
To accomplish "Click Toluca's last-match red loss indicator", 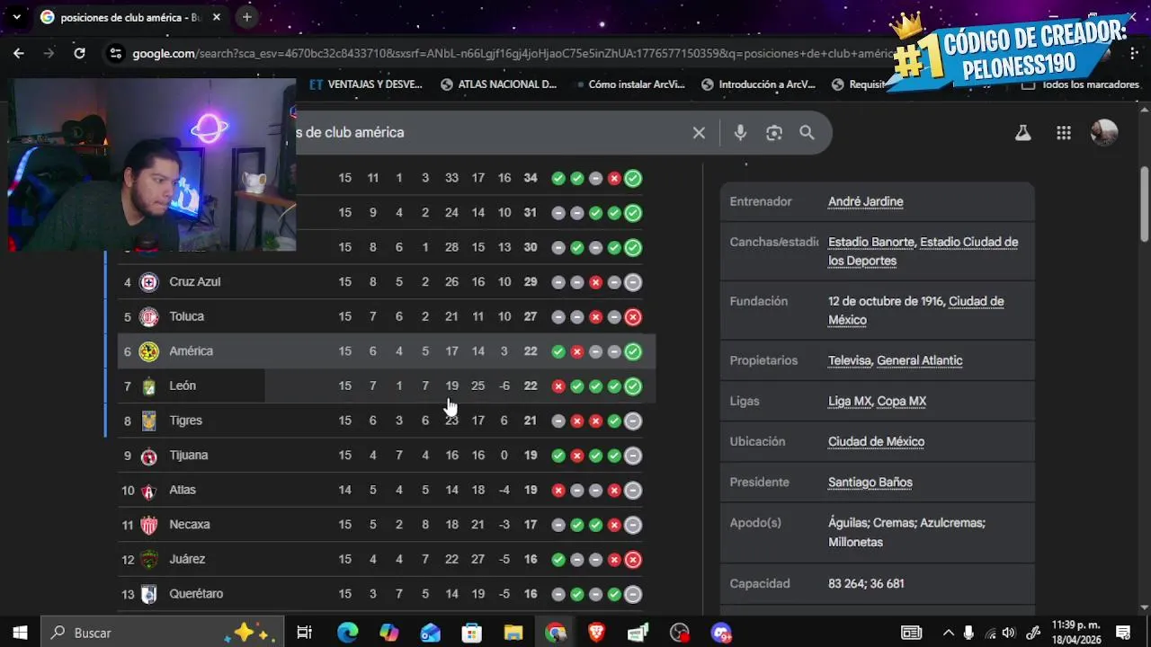I will pyautogui.click(x=633, y=316).
